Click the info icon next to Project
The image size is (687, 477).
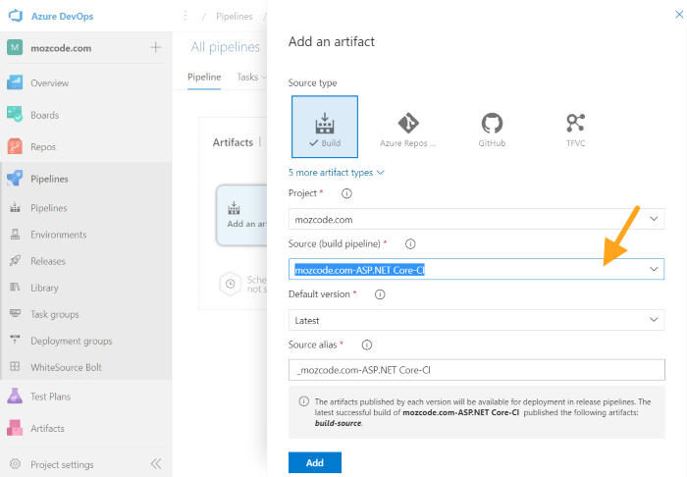click(346, 193)
